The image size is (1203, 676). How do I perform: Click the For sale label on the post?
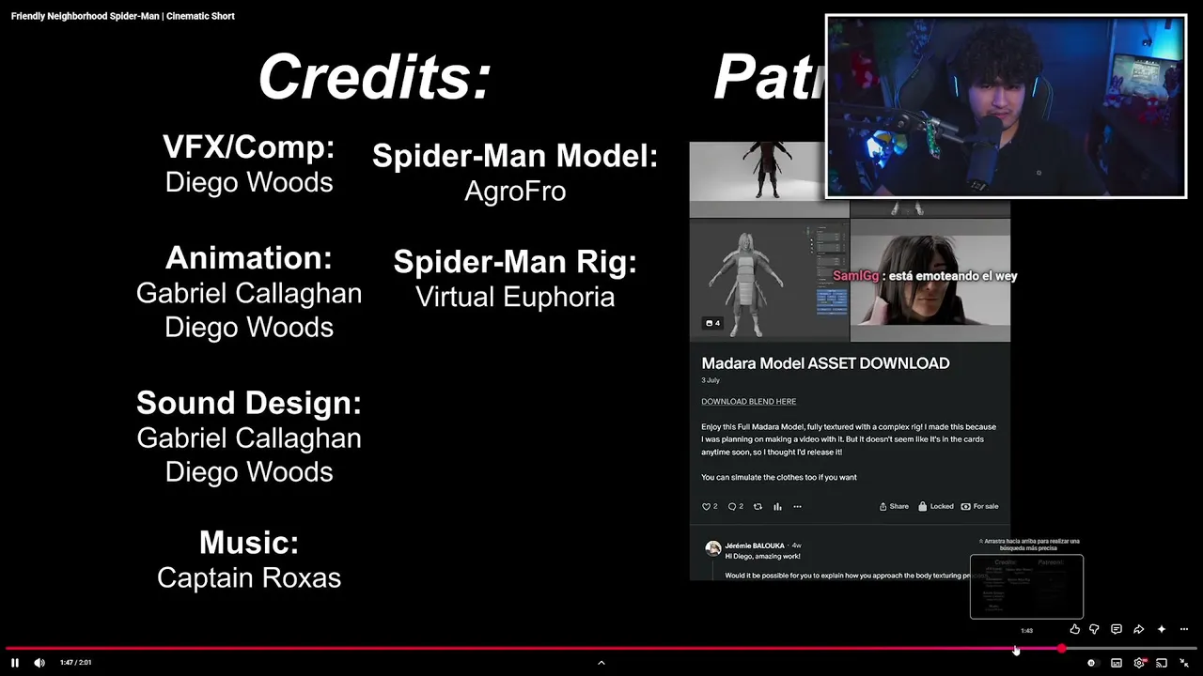[x=979, y=507]
